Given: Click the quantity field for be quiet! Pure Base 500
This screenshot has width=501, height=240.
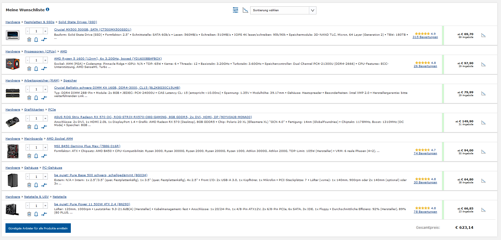Looking at the screenshot, I should 36,177.
